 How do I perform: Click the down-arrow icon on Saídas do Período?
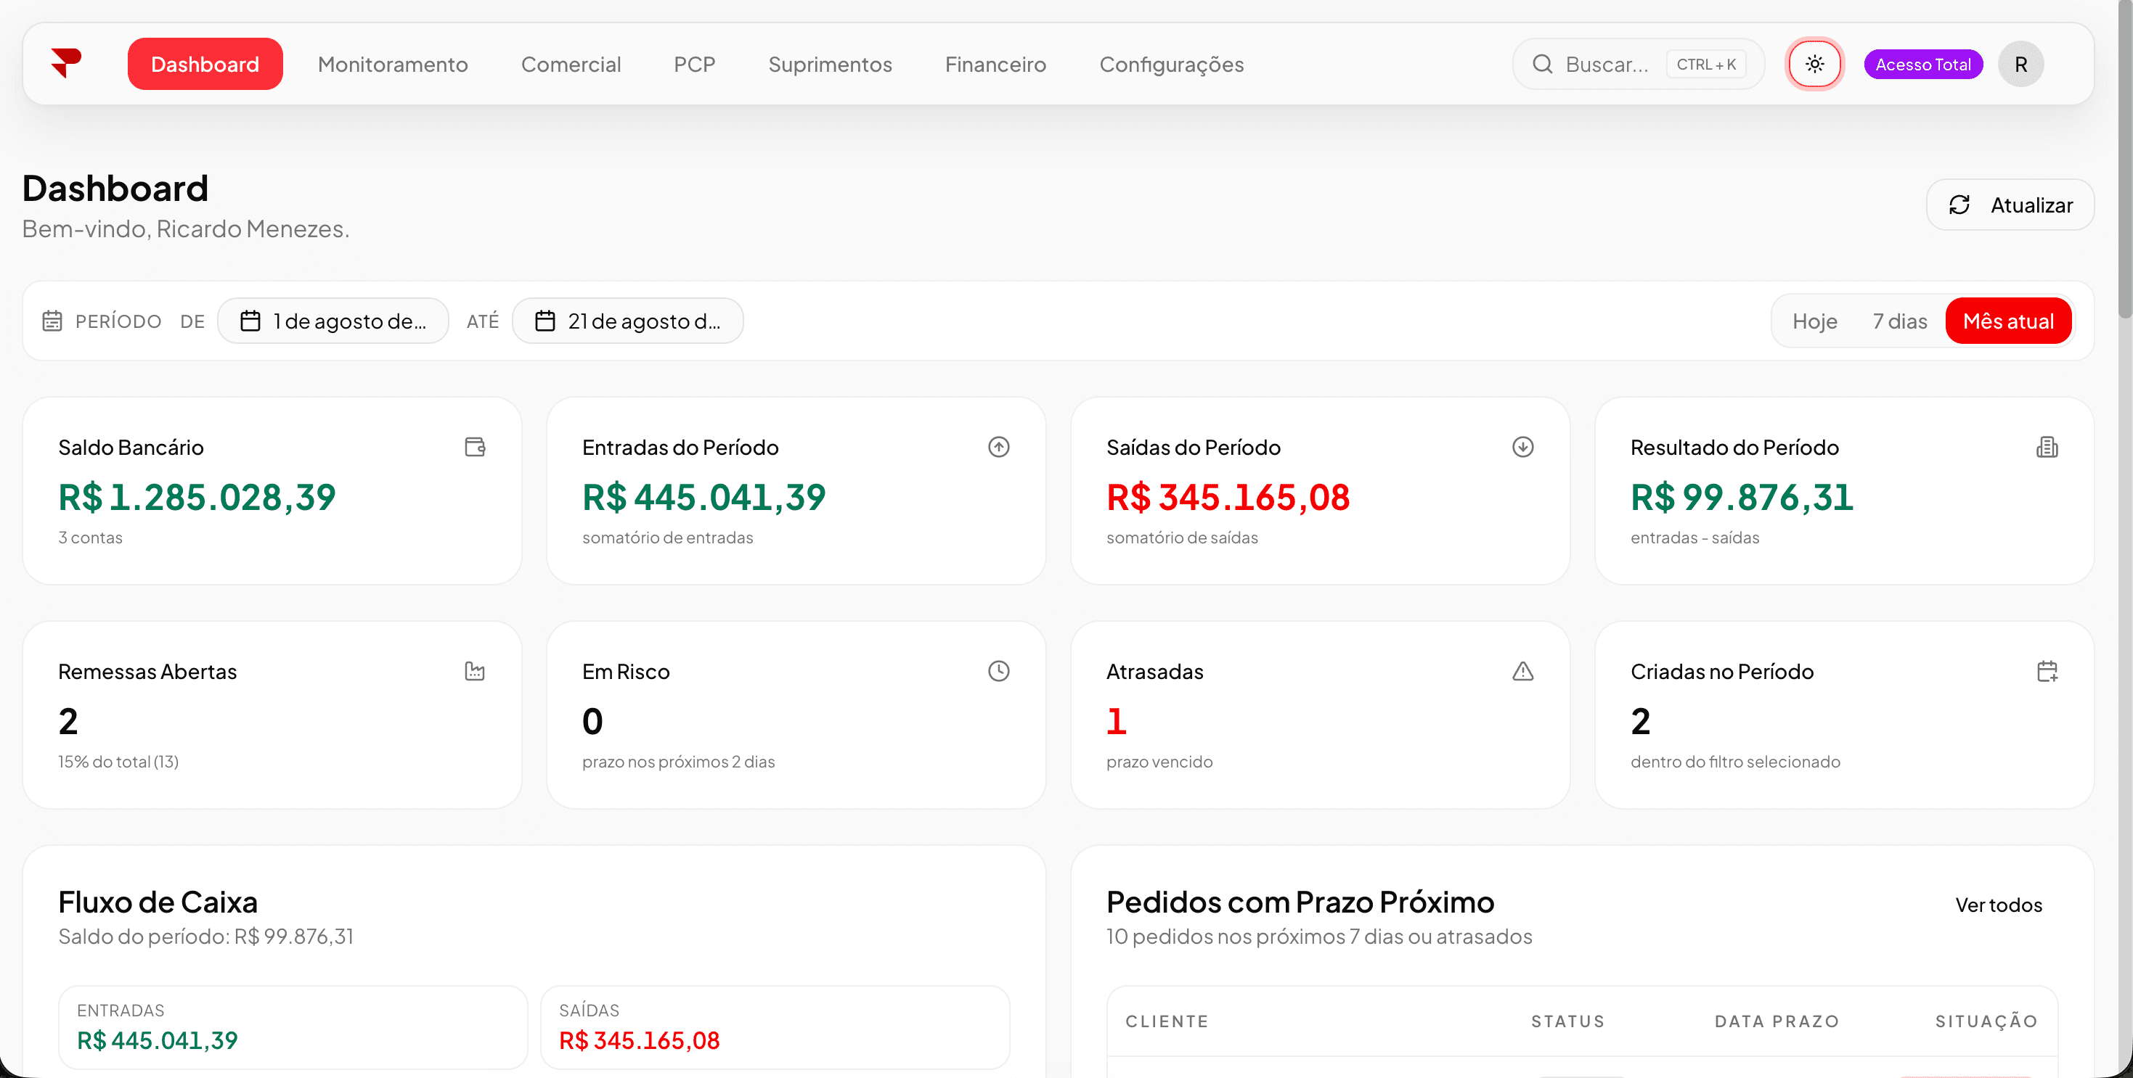point(1522,447)
